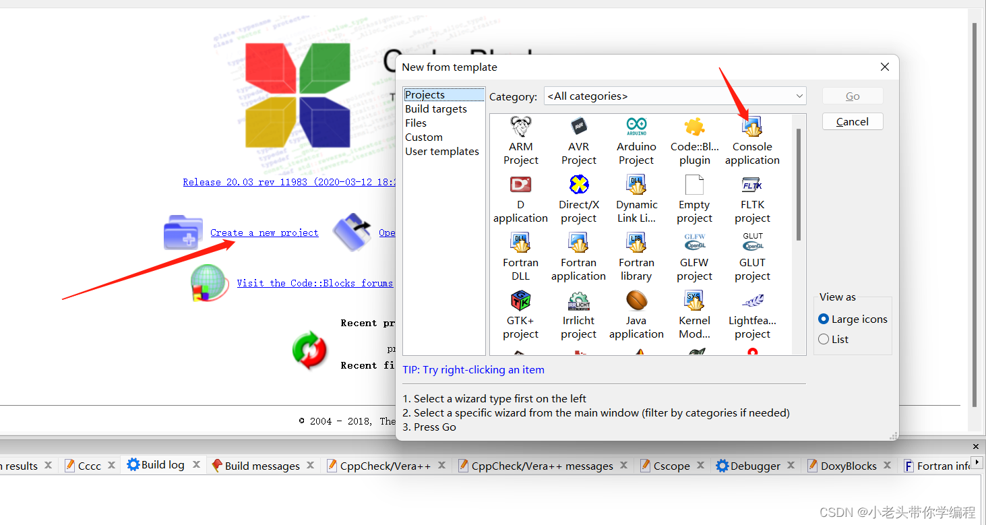Click the new project folder icon on Start page
Screen dimensions: 986x525
point(183,233)
